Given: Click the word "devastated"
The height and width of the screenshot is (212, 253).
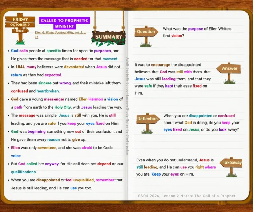Looking at the screenshot, I should pos(74,67).
